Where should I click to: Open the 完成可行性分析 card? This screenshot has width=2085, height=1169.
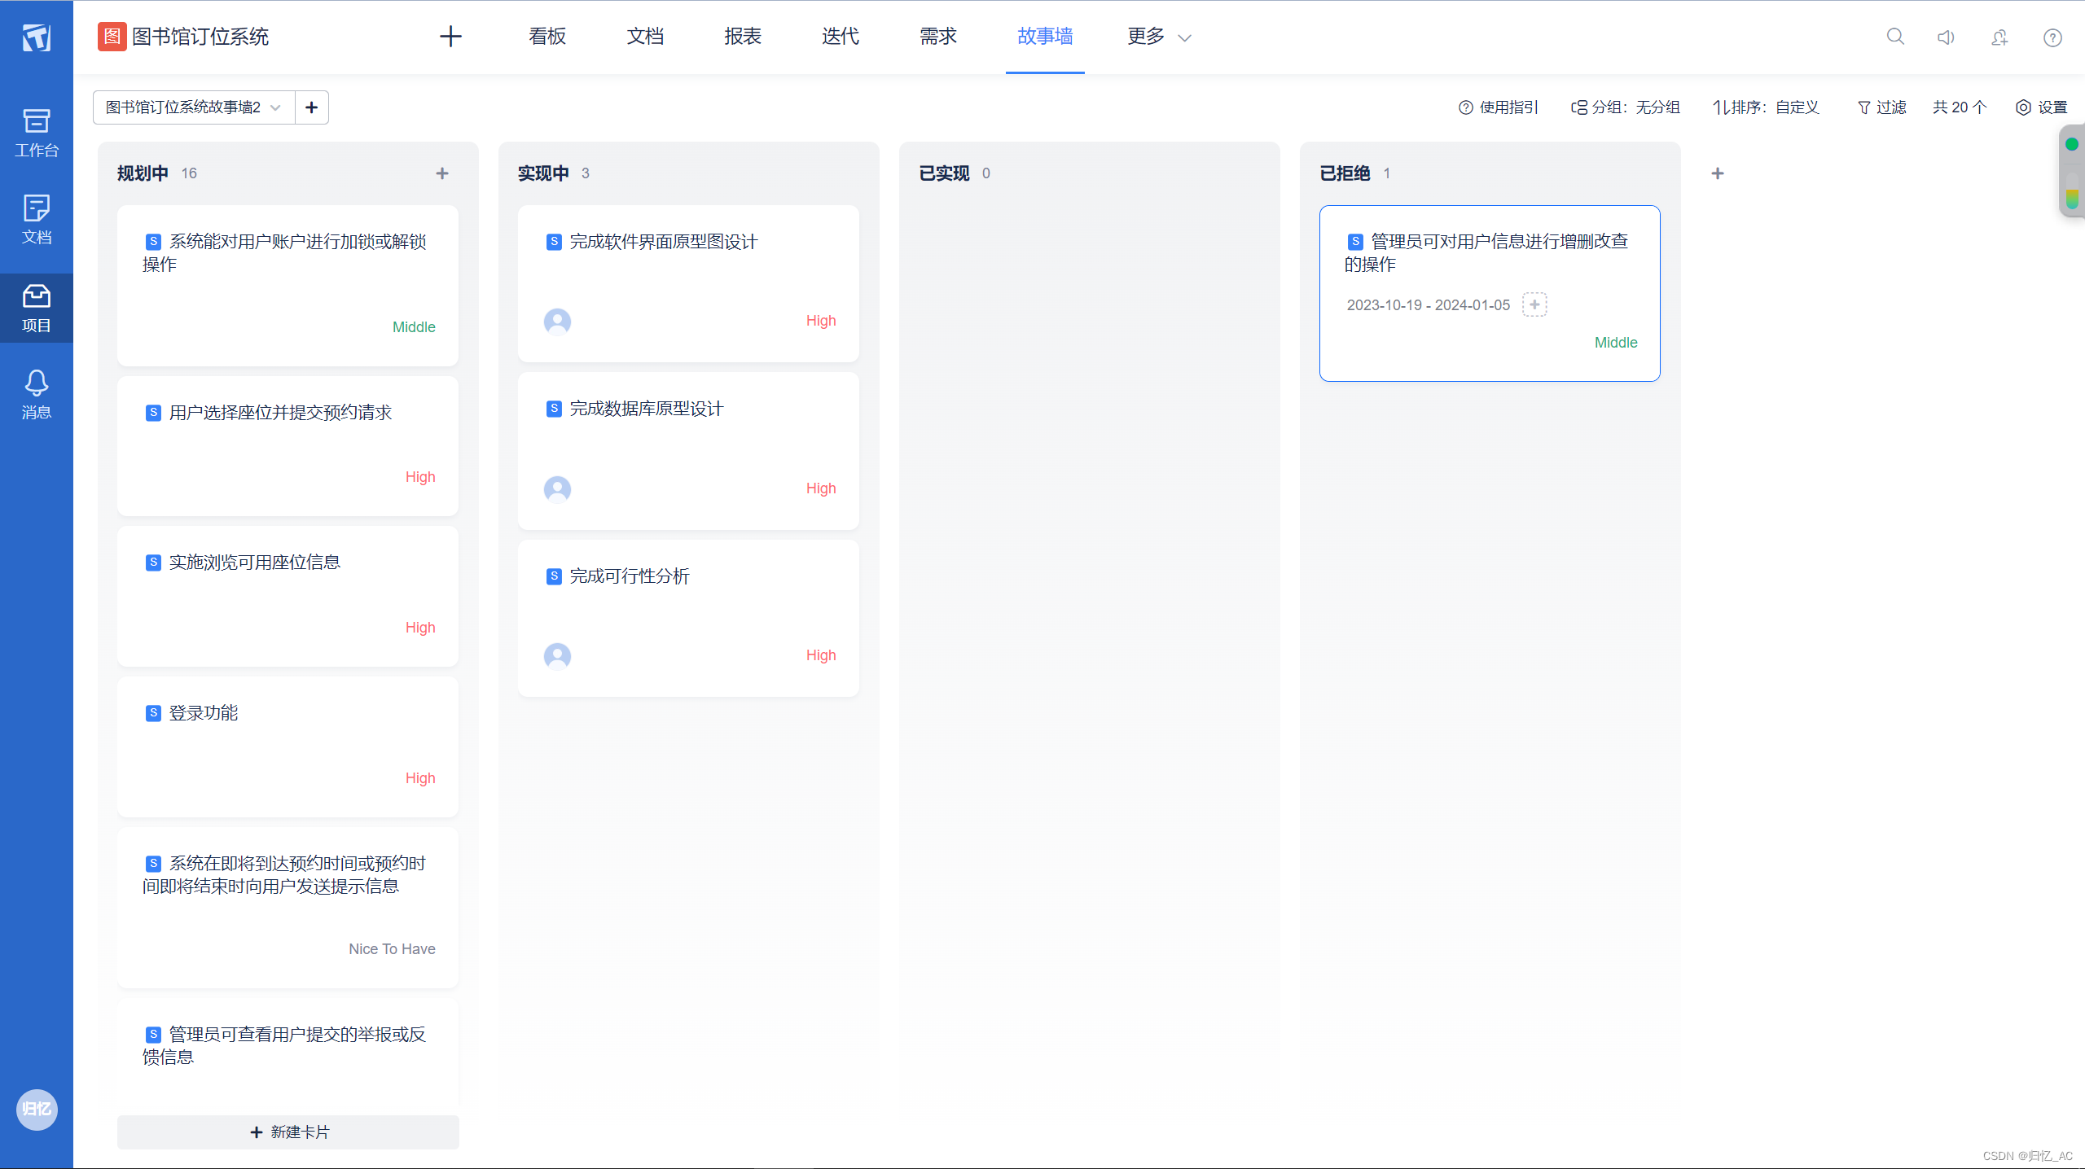tap(630, 576)
